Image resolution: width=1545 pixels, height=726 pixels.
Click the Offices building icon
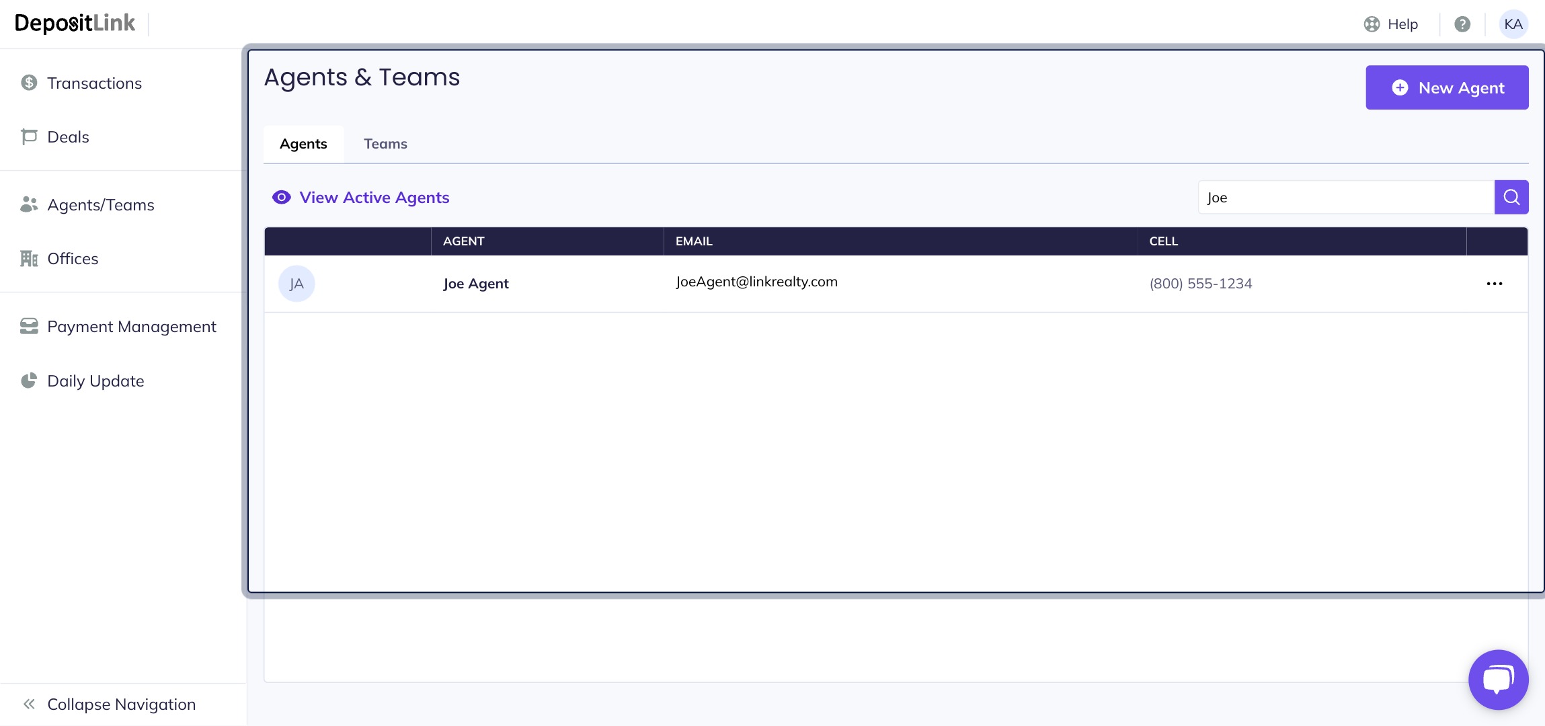point(29,259)
